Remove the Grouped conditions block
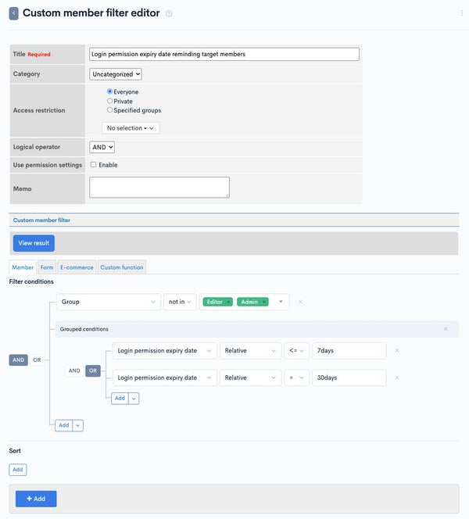This screenshot has width=469, height=519. 446,329
